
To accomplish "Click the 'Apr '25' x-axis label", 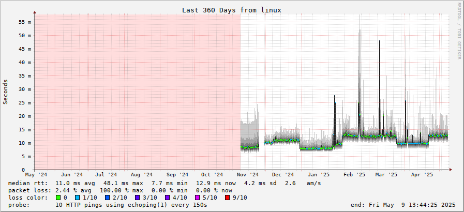I will [x=422, y=175].
